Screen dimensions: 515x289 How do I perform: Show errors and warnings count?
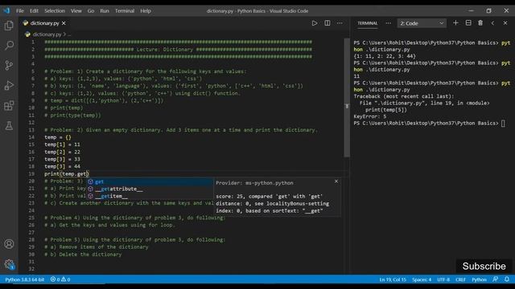[x=60, y=279]
